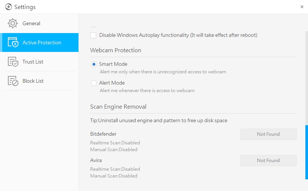This screenshot has width=308, height=191.
Task: Click the Trust List checkmark icon
Action: tap(13, 62)
